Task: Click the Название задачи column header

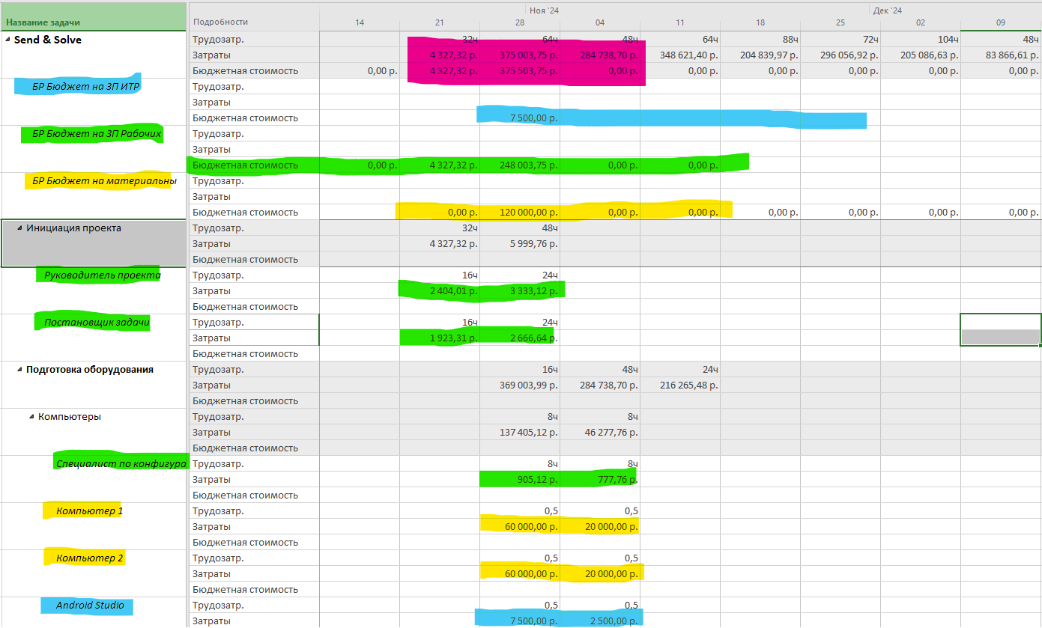Action: click(93, 16)
